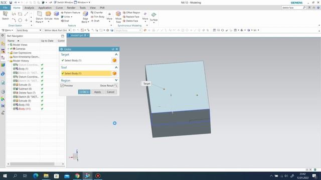This screenshot has width=321, height=180.
Task: Click the Shell command
Action: click(x=65, y=21)
